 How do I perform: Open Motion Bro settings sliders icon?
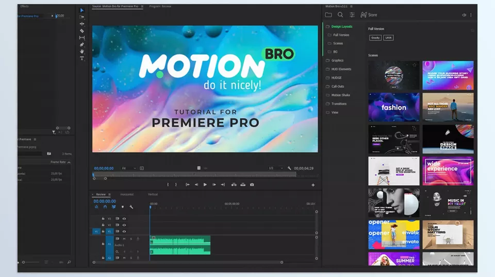[x=352, y=14]
